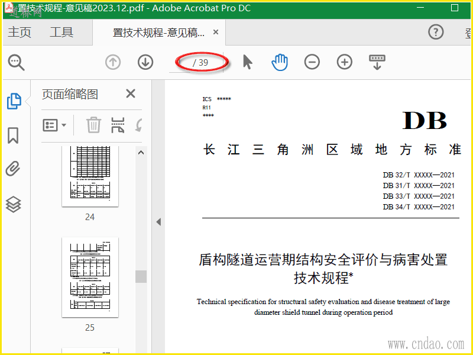
Task: Activate the hand pan tool
Action: point(280,62)
